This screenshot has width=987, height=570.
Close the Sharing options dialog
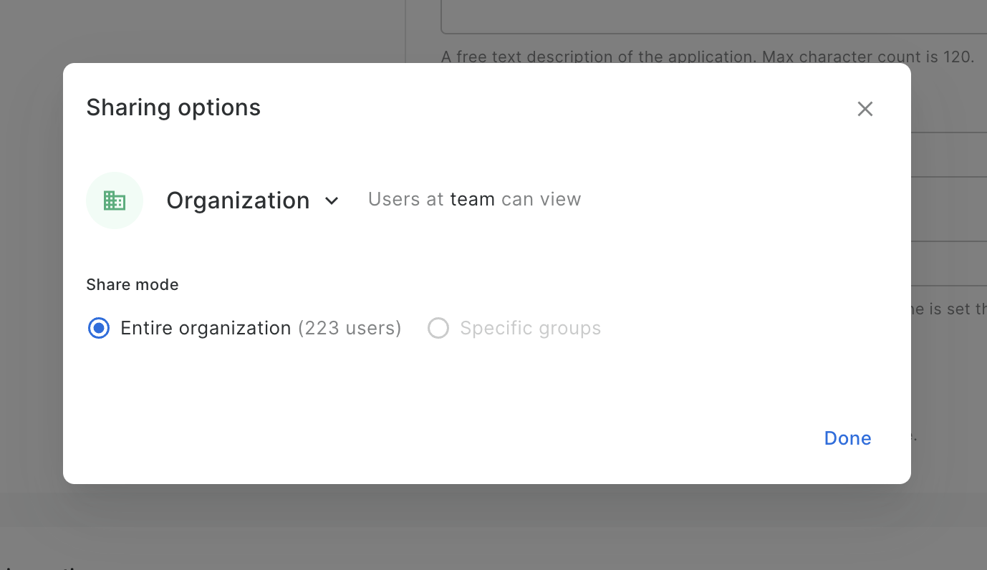[865, 109]
